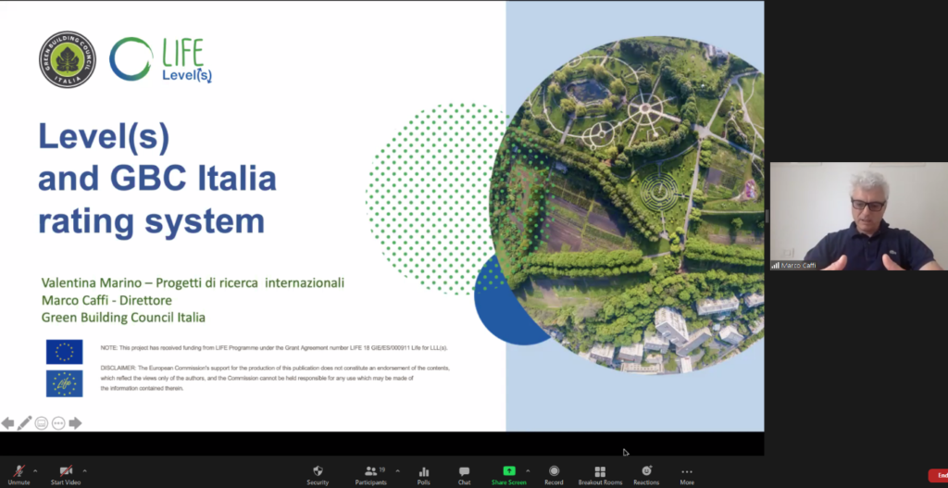Click the text 'Marco Caffi - Direttore'
This screenshot has height=488, width=948.
(x=106, y=300)
